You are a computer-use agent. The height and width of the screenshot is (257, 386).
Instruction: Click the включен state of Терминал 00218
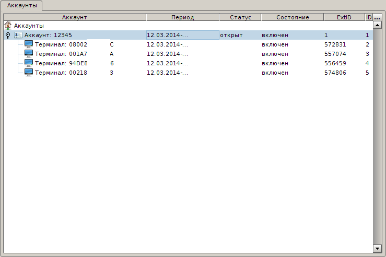(275, 73)
